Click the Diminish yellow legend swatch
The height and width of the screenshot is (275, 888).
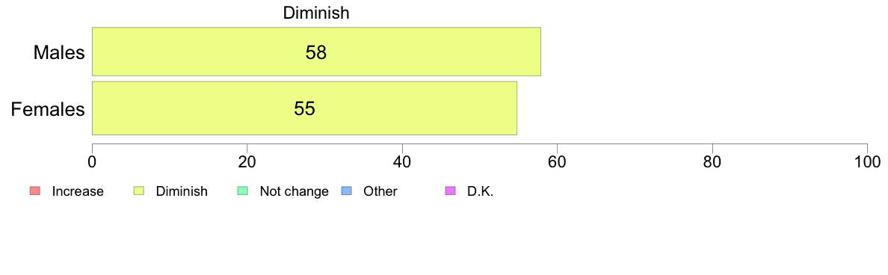point(138,191)
